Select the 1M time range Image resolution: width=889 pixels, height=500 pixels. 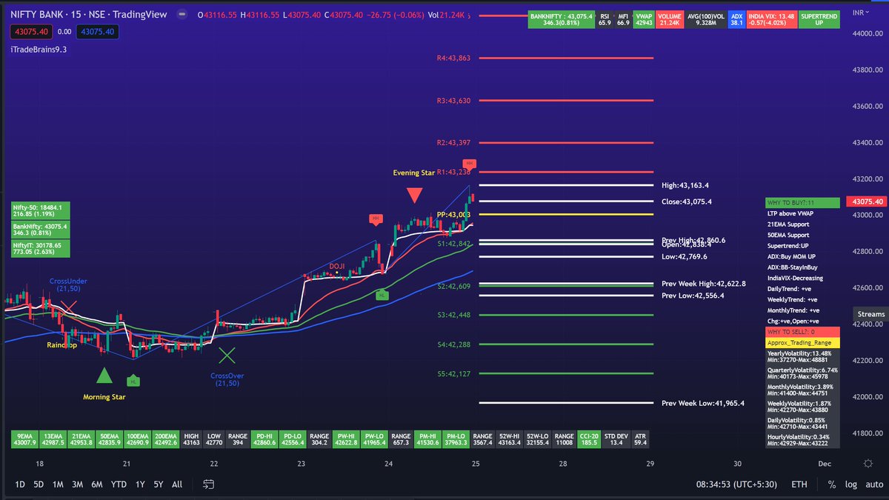pos(57,484)
